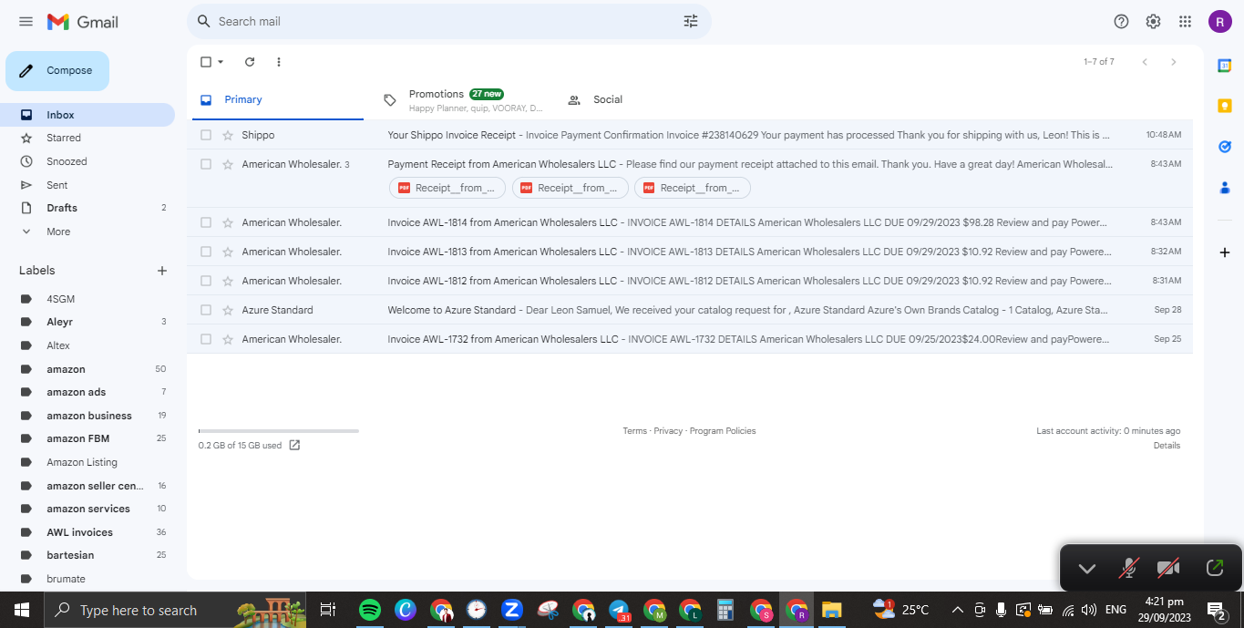Tick the checkbox for Invoice AWL-1812 email

click(206, 281)
